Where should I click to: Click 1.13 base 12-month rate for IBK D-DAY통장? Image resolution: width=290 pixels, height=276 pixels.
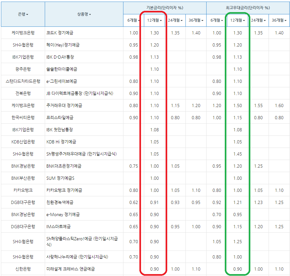coord(154,57)
